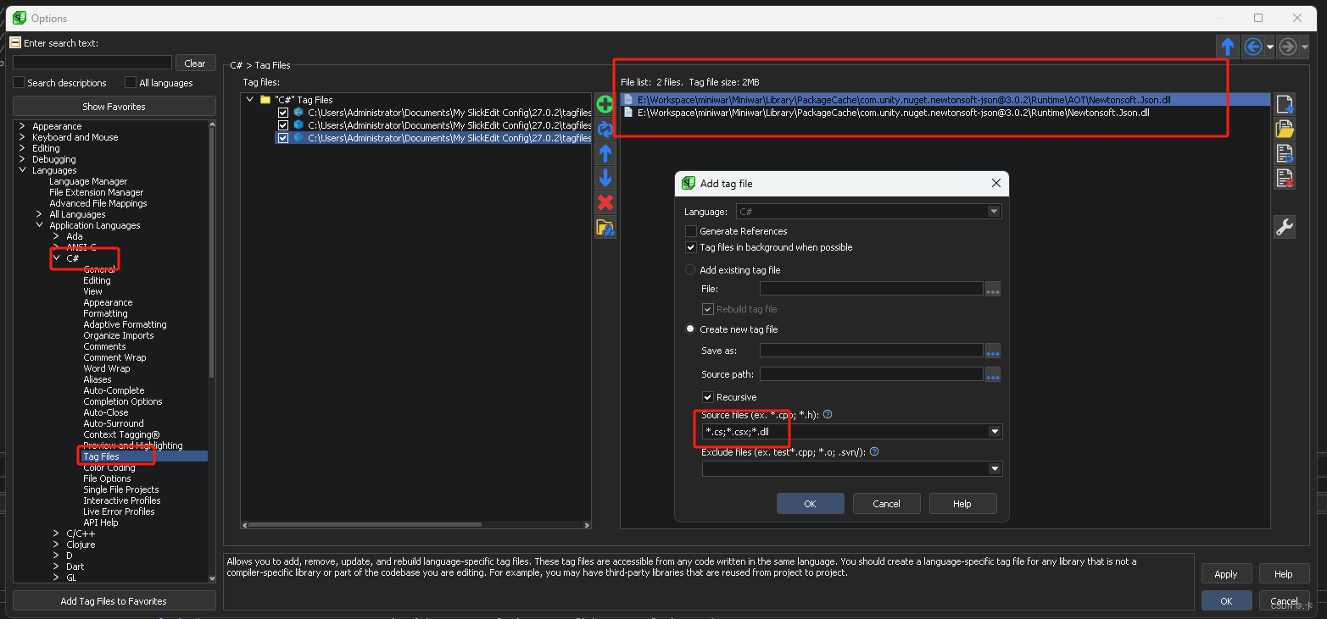Click the Clear search button
Screen dimensions: 1327x619
(195, 64)
